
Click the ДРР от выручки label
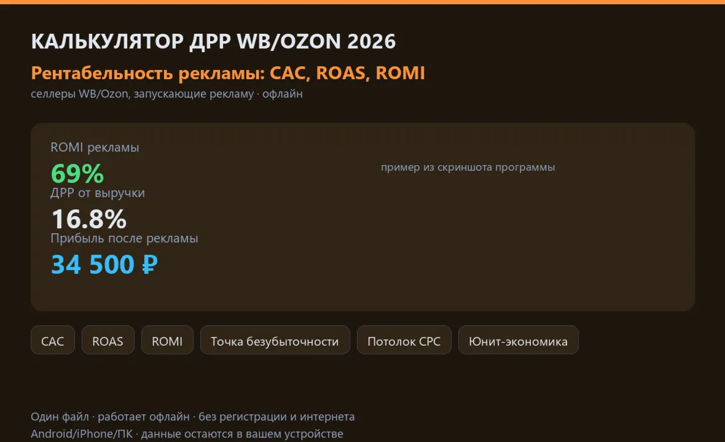pos(98,193)
